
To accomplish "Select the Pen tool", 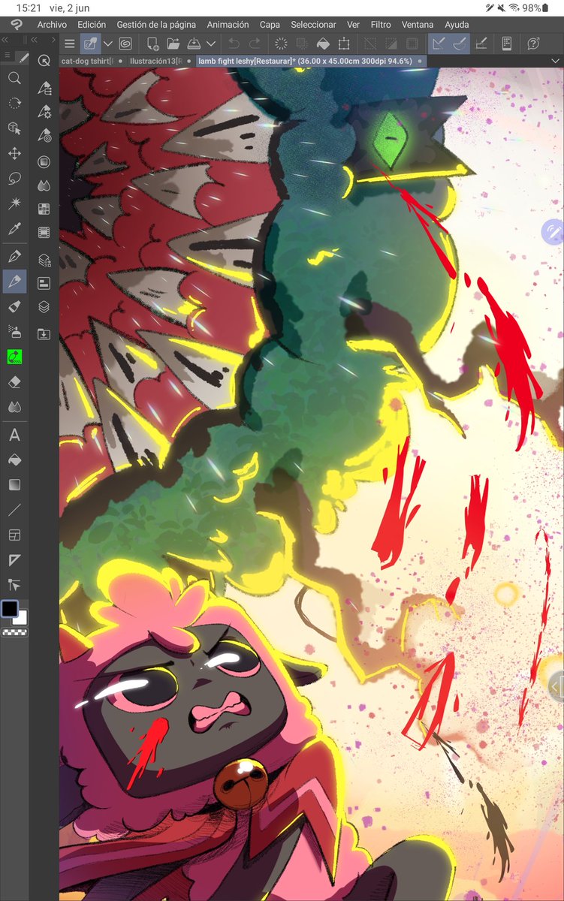I will click(14, 257).
